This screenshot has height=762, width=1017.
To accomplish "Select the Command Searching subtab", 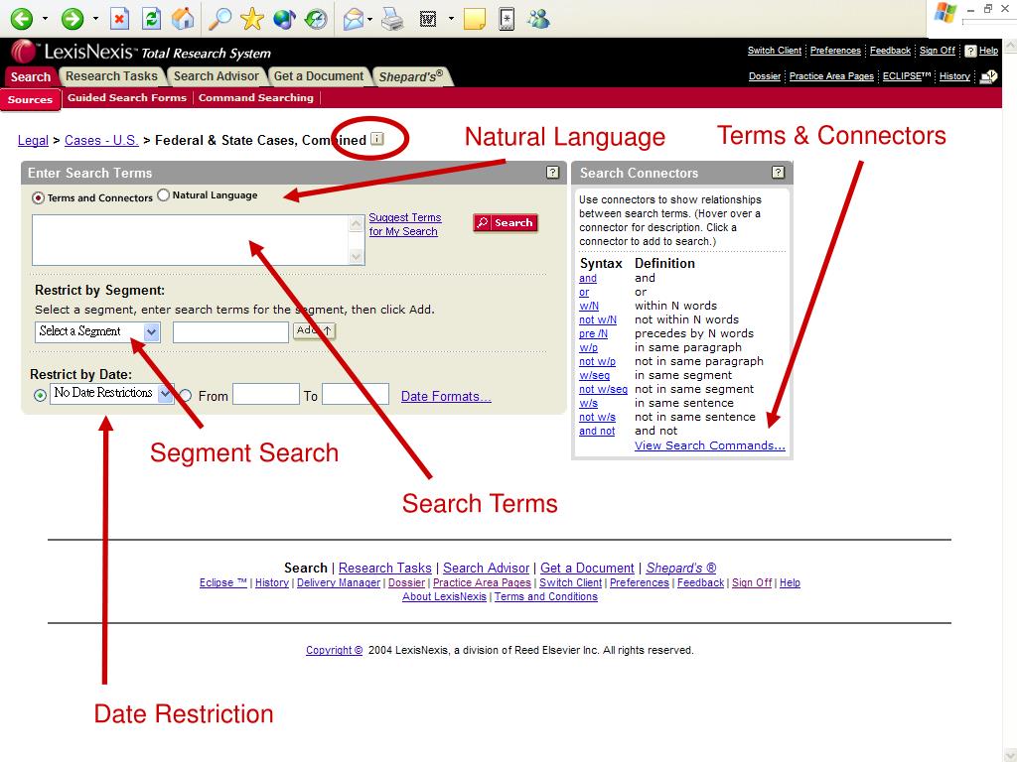I will tap(256, 98).
